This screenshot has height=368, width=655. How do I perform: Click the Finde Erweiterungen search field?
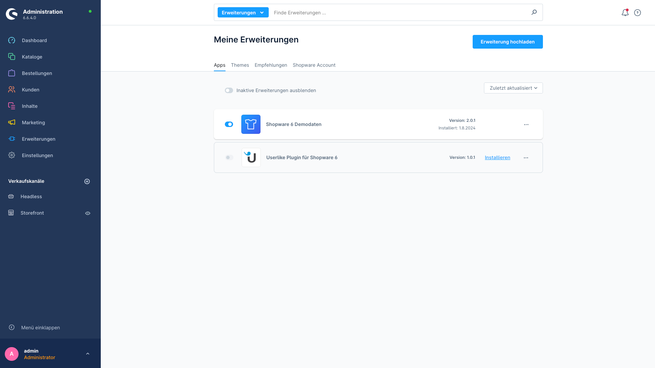tap(399, 13)
